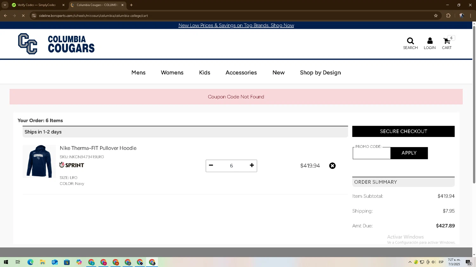The height and width of the screenshot is (267, 476).
Task: Remove the Nike hoodie from the cart
Action: 332,166
